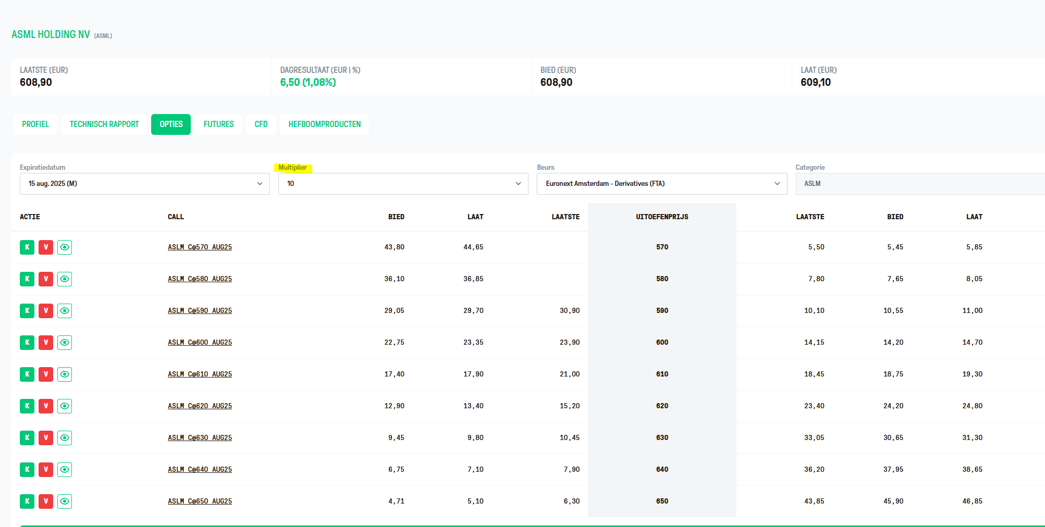Click green K buy button for strike 630
The width and height of the screenshot is (1045, 527).
coord(27,438)
